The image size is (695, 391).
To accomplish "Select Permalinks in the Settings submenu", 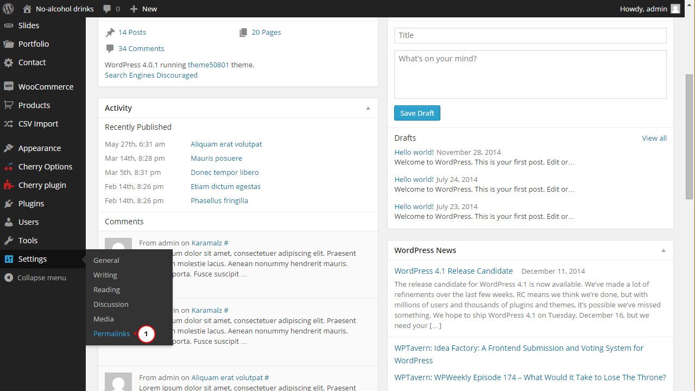I will click(111, 333).
